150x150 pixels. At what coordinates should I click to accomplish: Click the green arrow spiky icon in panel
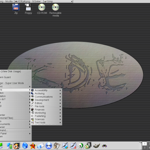(81, 146)
